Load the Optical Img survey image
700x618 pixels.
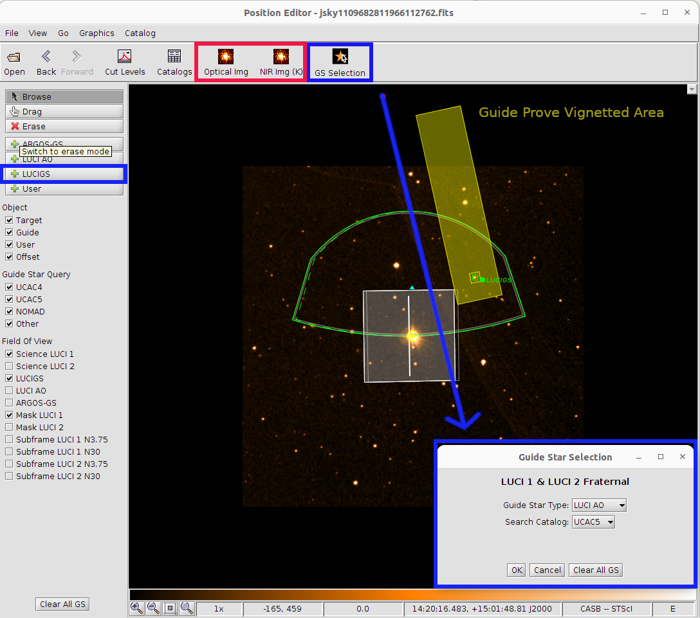coord(226,58)
